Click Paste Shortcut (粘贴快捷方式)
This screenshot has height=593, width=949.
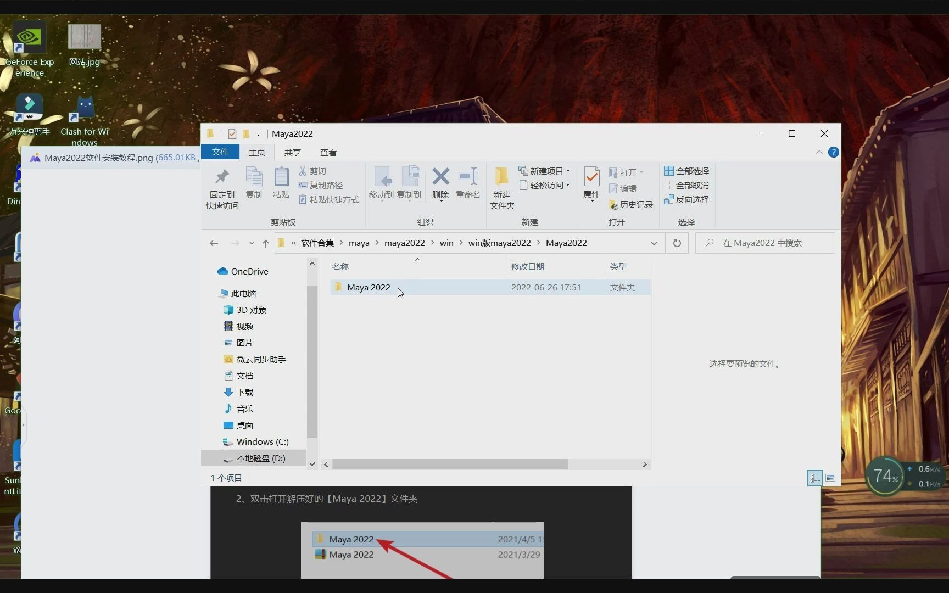pos(328,199)
